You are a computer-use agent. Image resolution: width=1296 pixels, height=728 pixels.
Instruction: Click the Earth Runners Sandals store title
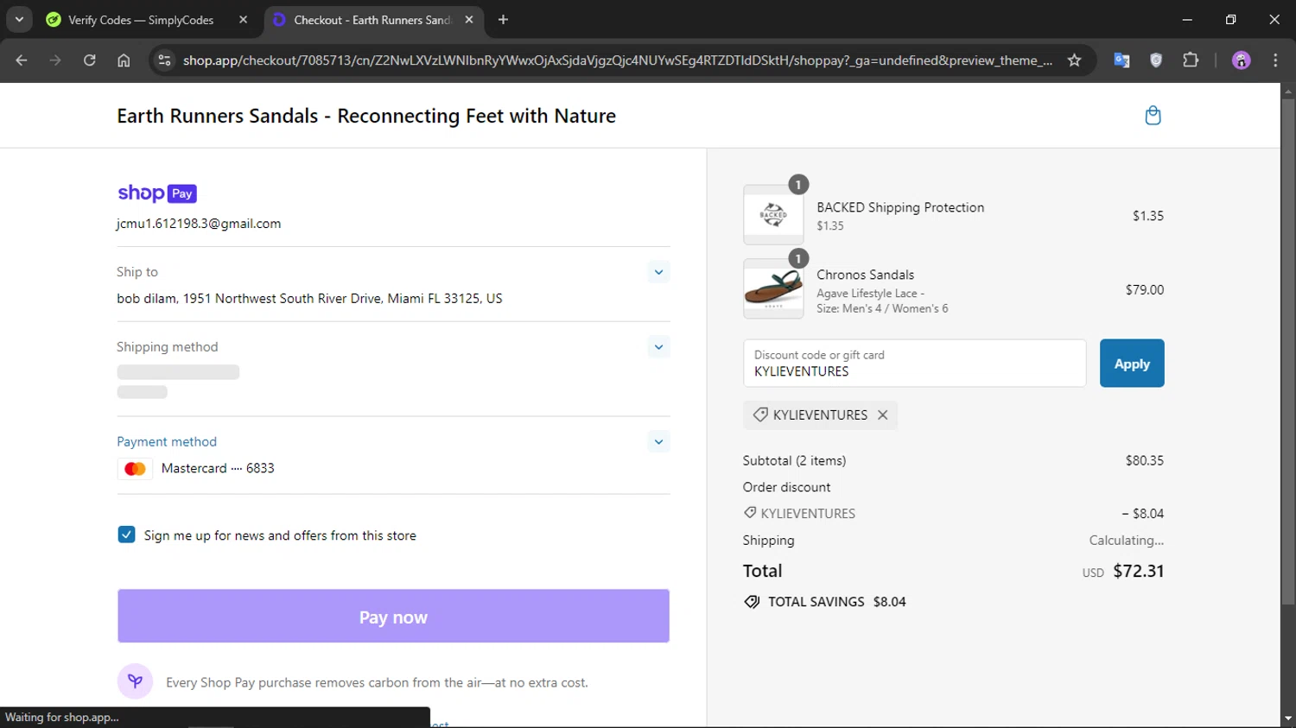pyautogui.click(x=366, y=116)
